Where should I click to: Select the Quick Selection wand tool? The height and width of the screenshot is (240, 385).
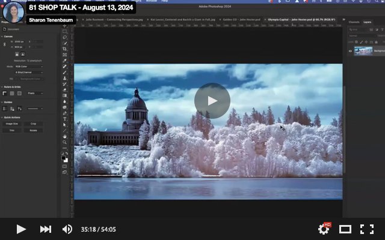[x=64, y=43]
